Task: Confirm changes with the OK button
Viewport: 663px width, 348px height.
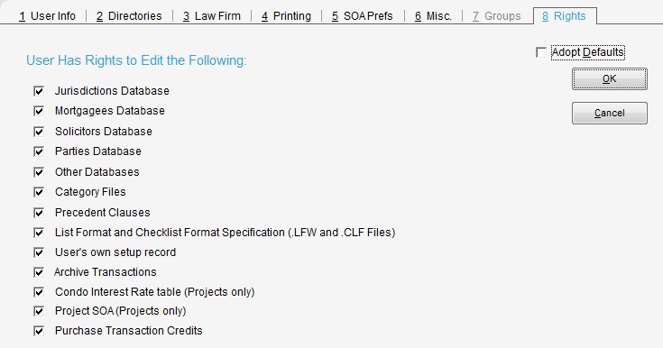Action: point(609,79)
